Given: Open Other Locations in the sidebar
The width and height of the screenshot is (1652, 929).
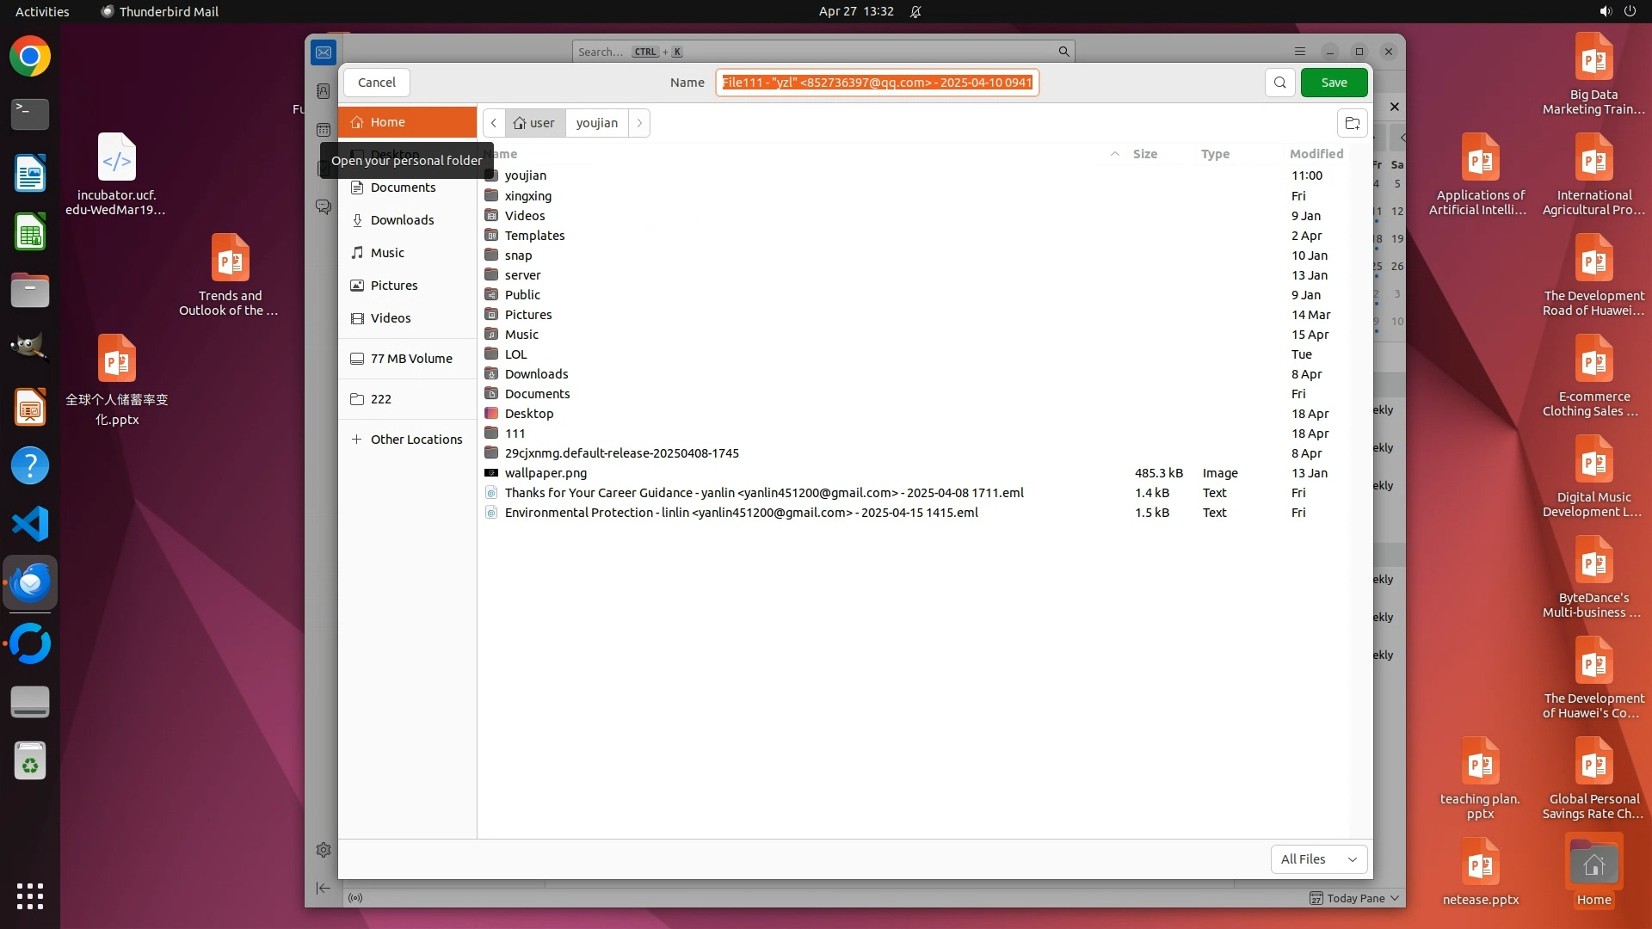Looking at the screenshot, I should [416, 440].
